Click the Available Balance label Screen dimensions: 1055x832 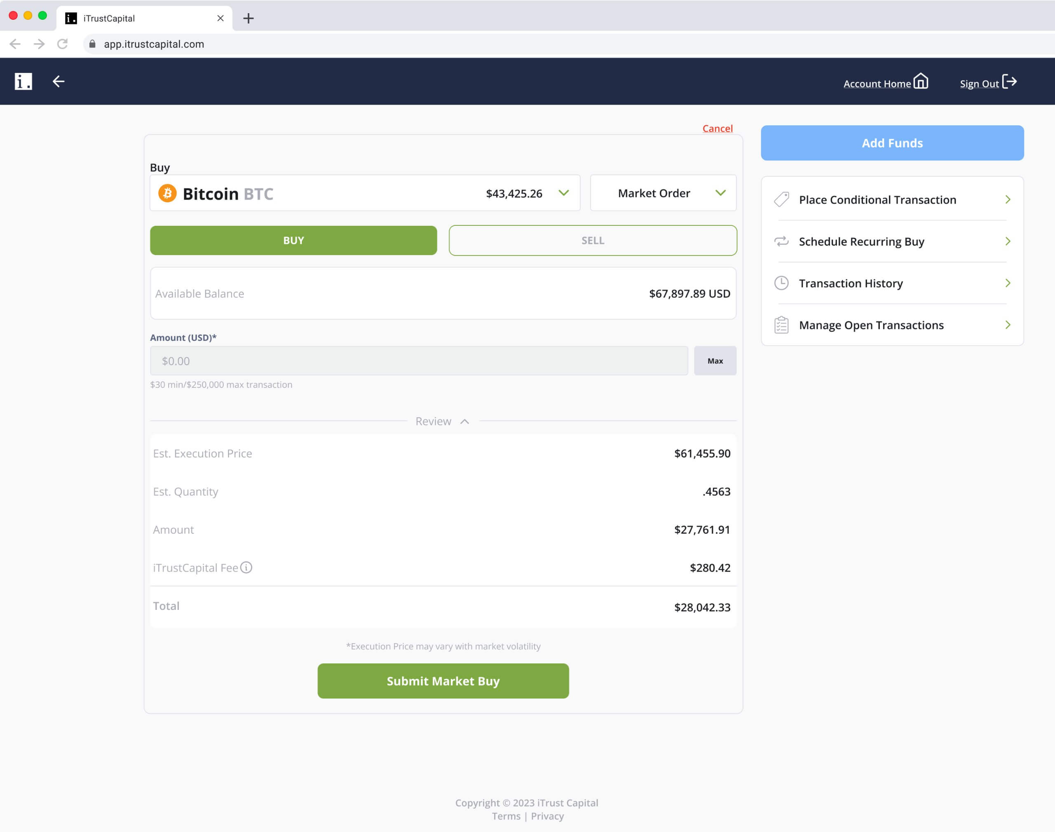tap(200, 294)
